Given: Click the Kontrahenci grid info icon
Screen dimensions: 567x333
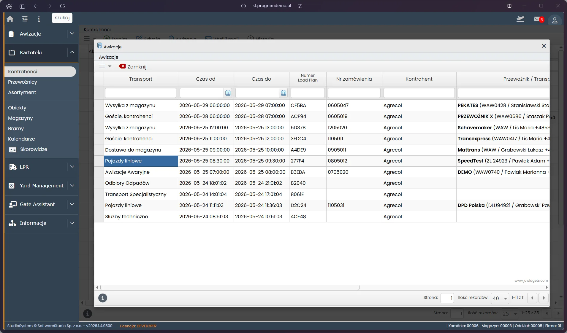Looking at the screenshot, I should click(87, 313).
